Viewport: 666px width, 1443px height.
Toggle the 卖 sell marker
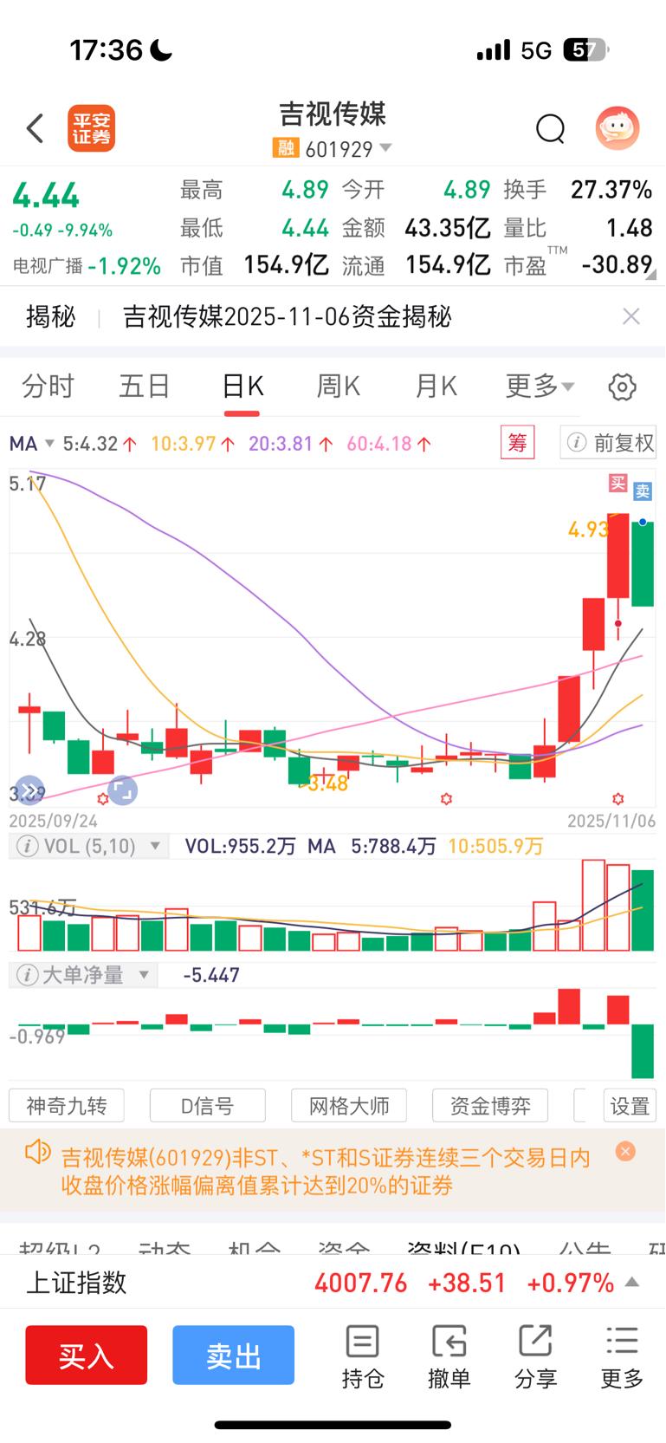(x=642, y=491)
